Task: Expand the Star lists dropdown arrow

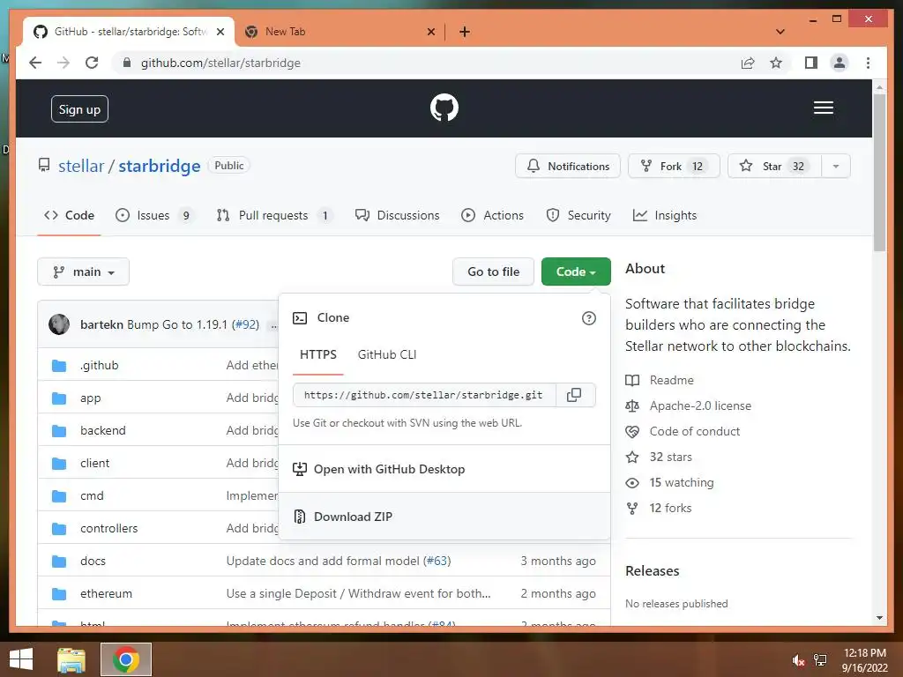Action: point(836,167)
